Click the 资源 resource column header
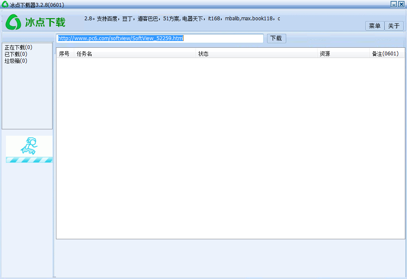Screen dimensions: 407x279 [324, 53]
